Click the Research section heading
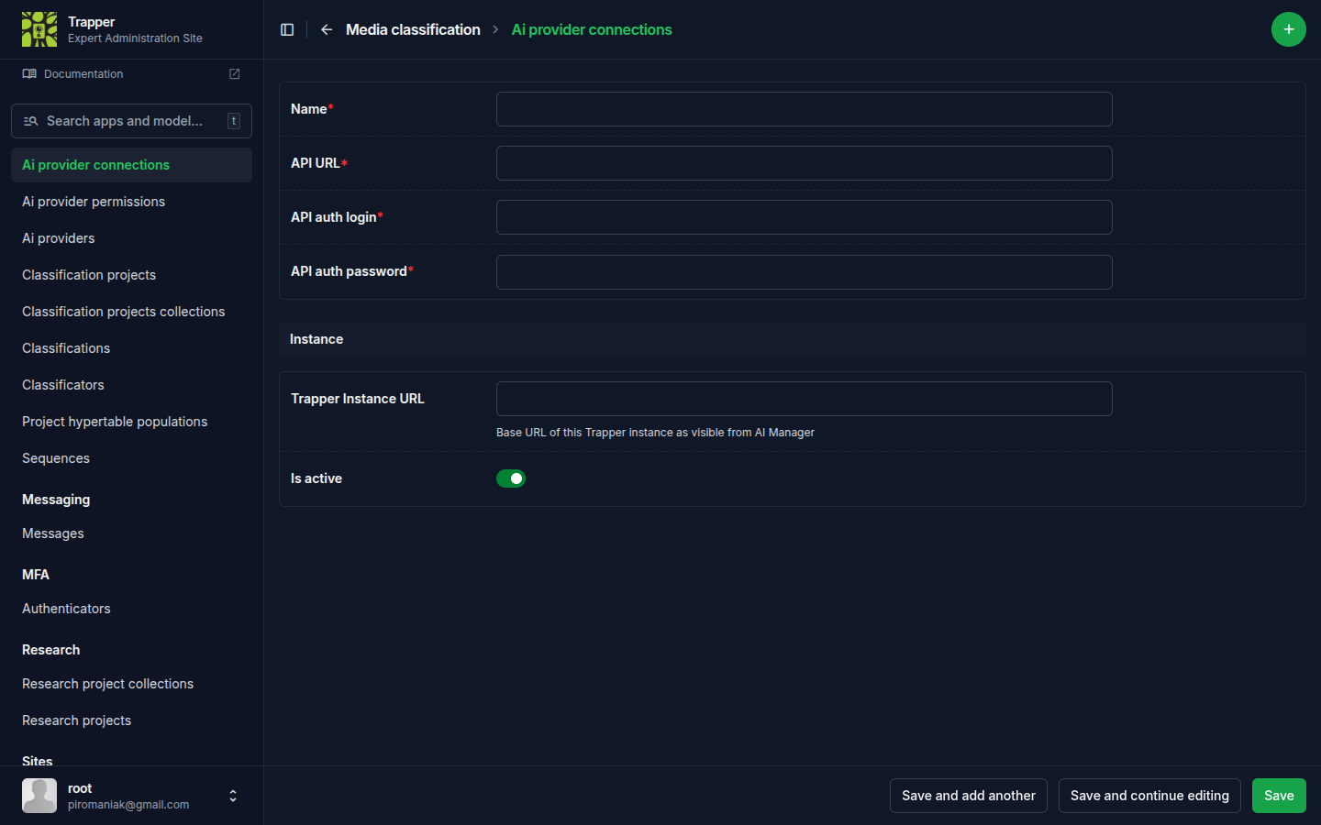The image size is (1321, 825). [x=51, y=650]
